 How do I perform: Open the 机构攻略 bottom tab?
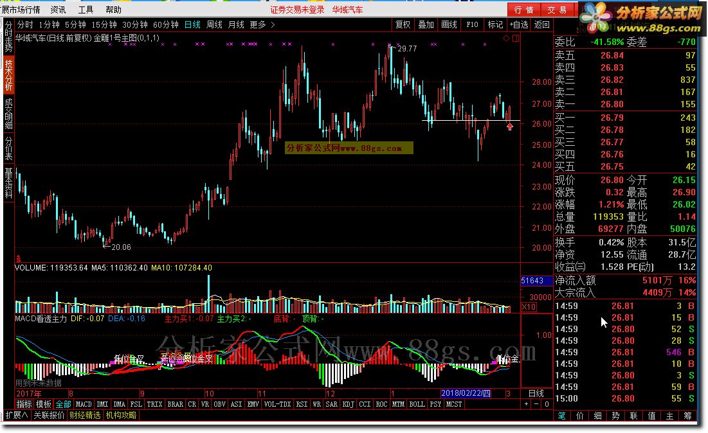[121, 415]
